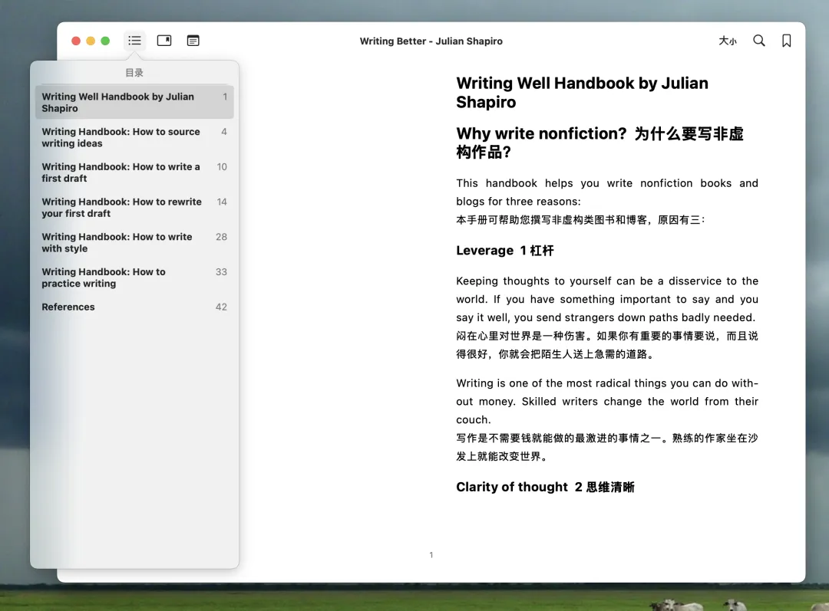Click the Chinese line '本手册可帮助您撰写非虚构类图书和博客'

[x=580, y=220]
